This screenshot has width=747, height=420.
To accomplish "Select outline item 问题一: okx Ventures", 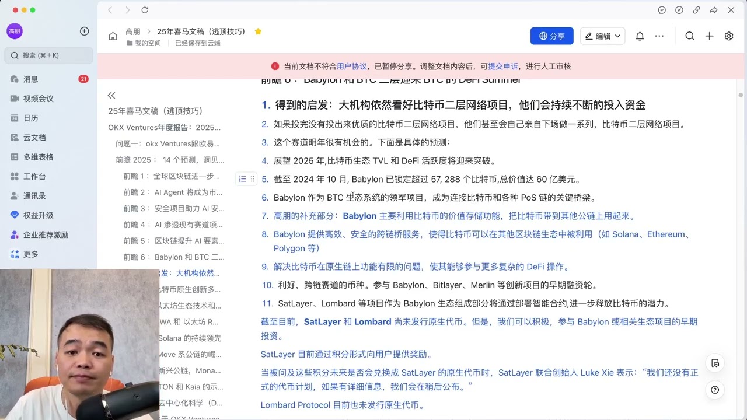I will tap(168, 143).
